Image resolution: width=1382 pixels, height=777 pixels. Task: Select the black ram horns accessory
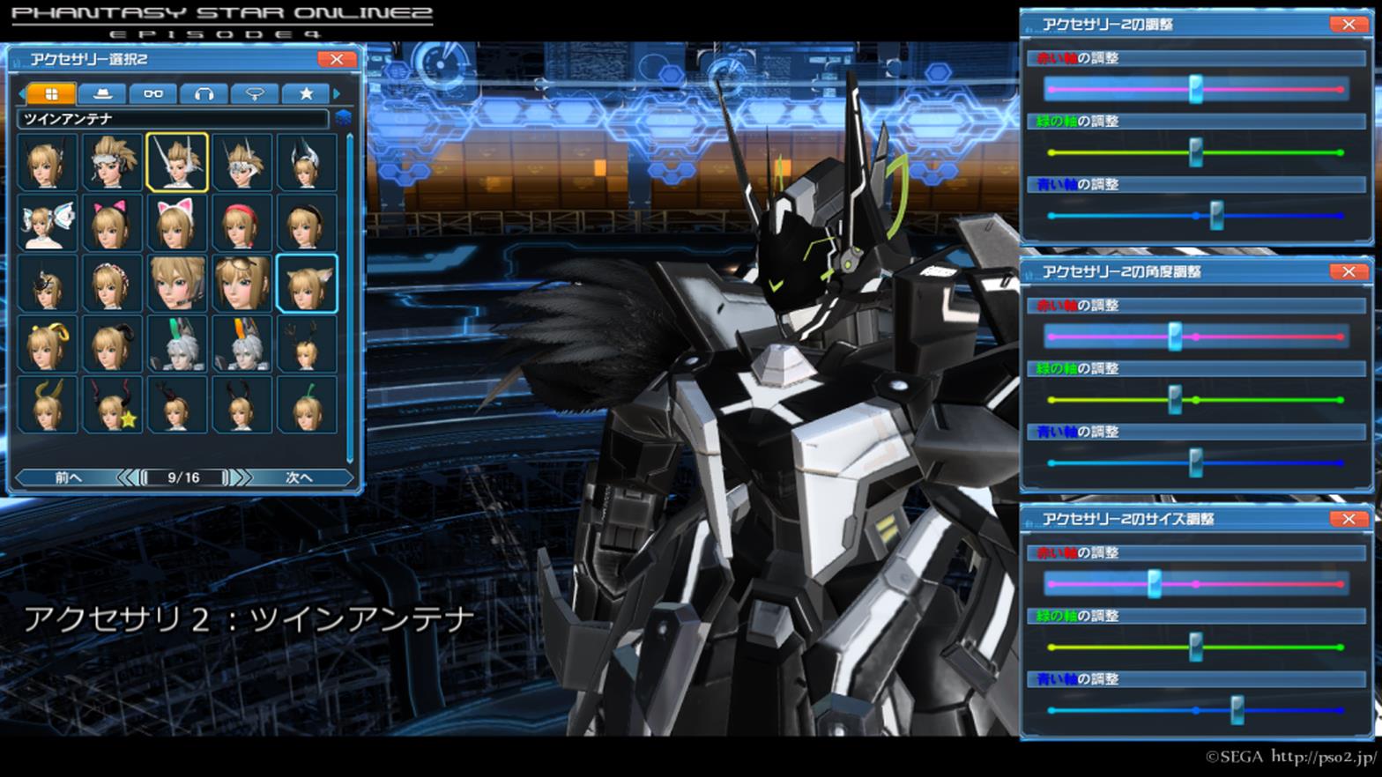pyautogui.click(x=112, y=344)
